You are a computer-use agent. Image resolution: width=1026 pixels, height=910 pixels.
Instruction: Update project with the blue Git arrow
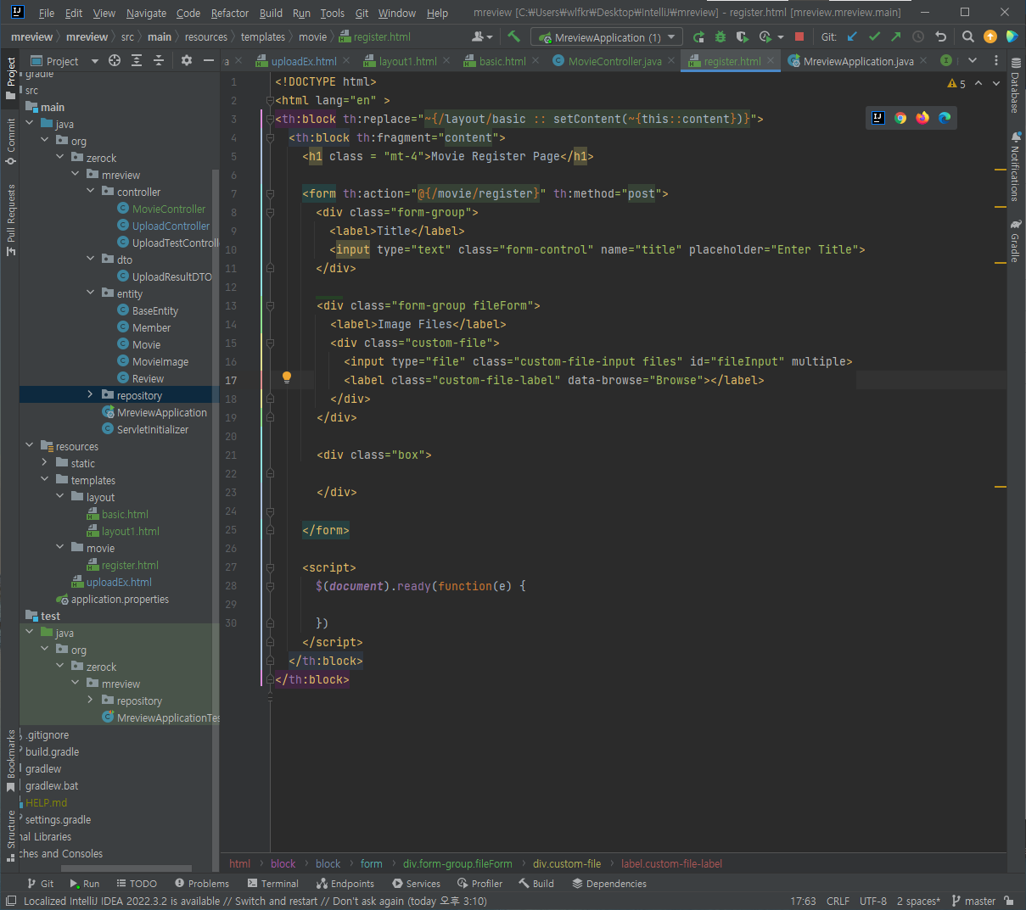[x=853, y=36]
